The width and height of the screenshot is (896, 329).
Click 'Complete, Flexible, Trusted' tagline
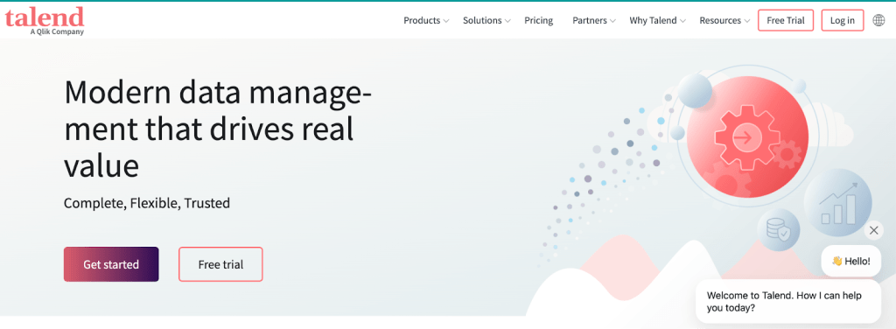147,203
